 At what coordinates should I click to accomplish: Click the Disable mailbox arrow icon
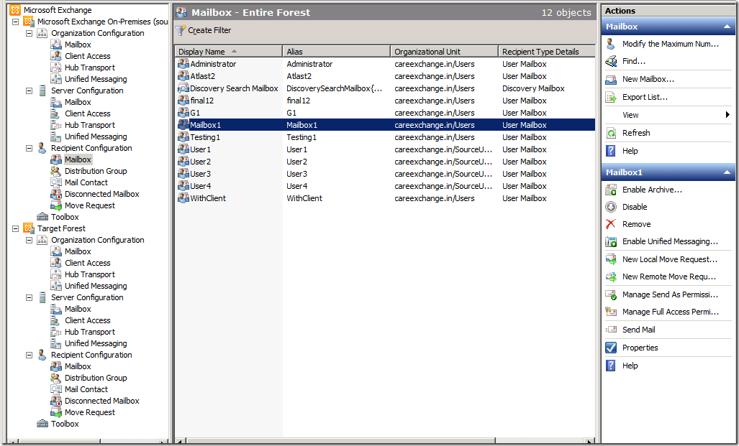[x=611, y=207]
